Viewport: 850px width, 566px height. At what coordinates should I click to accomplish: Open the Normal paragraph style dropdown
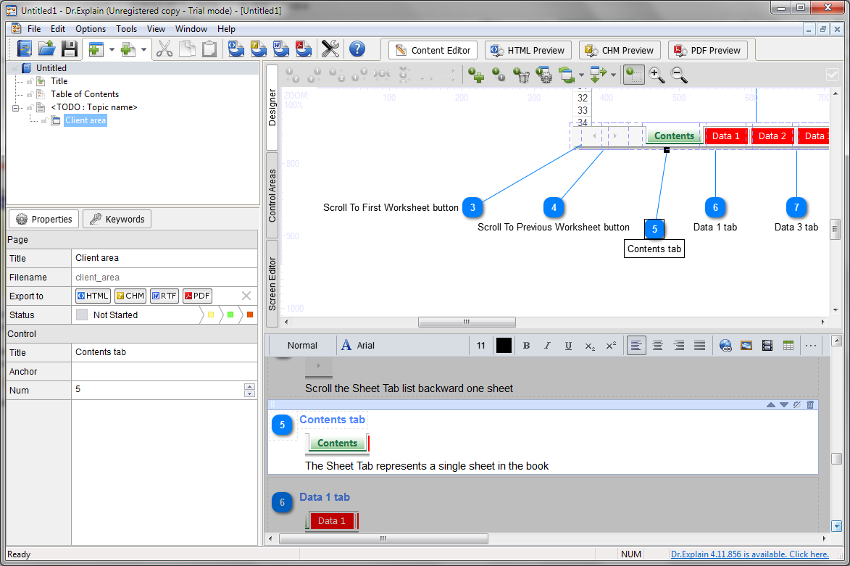click(302, 346)
